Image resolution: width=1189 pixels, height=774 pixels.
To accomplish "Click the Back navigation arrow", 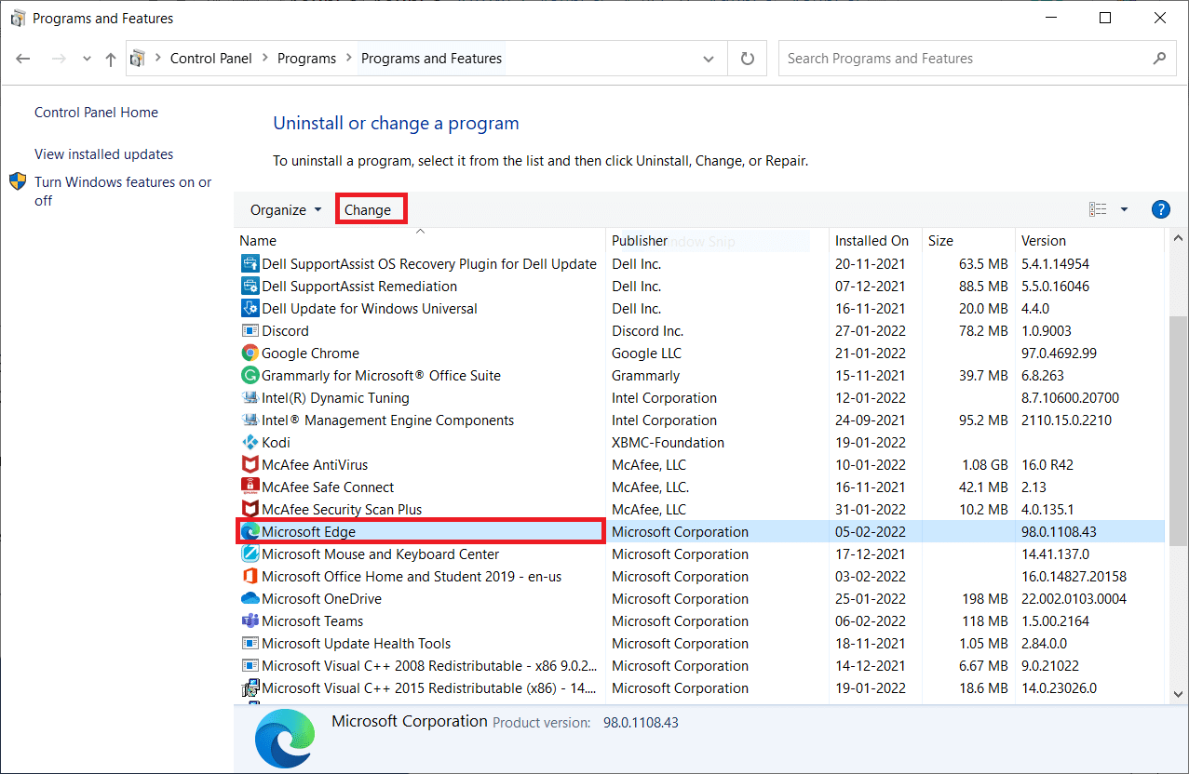I will (23, 59).
